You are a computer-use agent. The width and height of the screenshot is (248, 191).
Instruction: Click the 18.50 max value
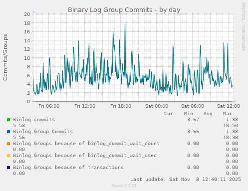click(231, 126)
